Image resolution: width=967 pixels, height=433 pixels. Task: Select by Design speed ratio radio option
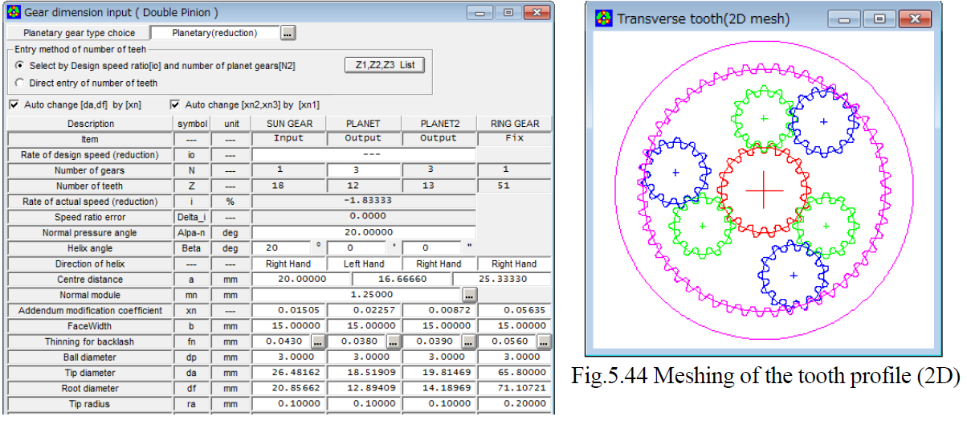tap(19, 66)
